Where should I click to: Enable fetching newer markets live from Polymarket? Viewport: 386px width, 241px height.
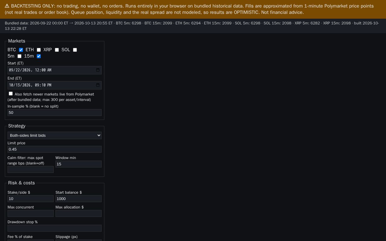coord(11,94)
